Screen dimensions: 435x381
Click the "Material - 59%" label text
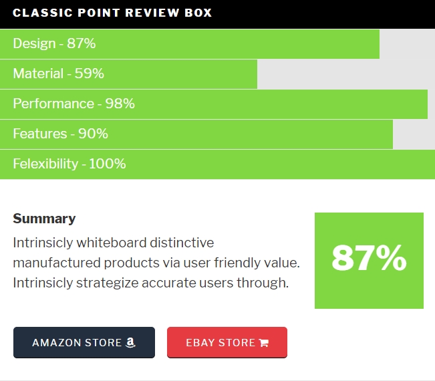(x=59, y=74)
